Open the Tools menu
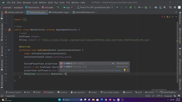Viewport: 182px width, 102px height. coord(62,3)
